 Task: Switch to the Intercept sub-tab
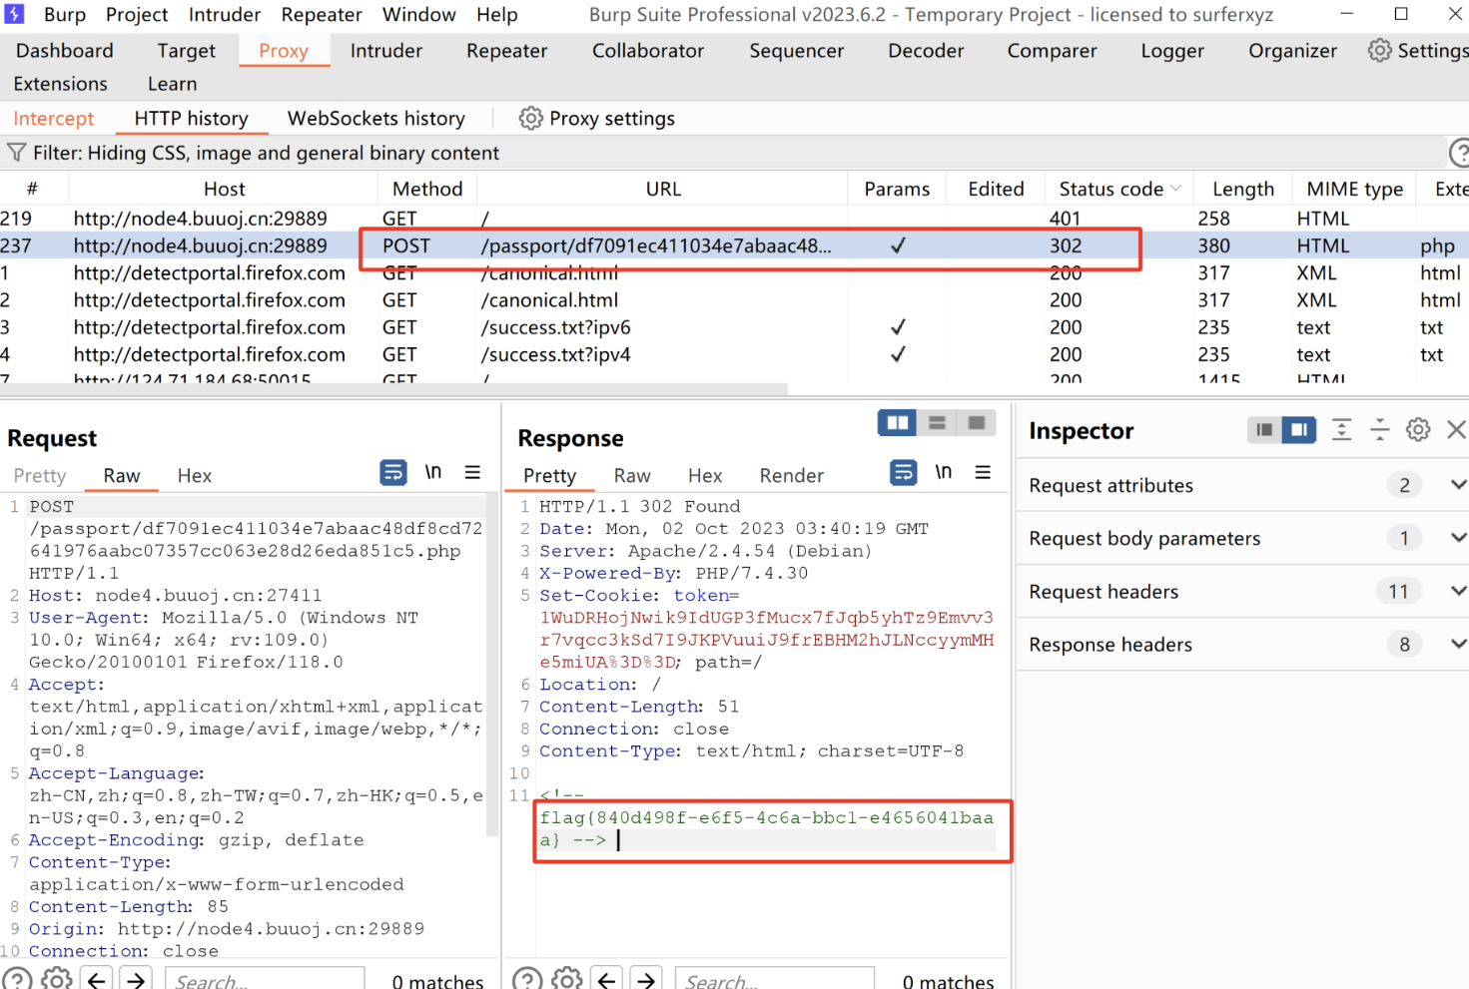point(54,118)
